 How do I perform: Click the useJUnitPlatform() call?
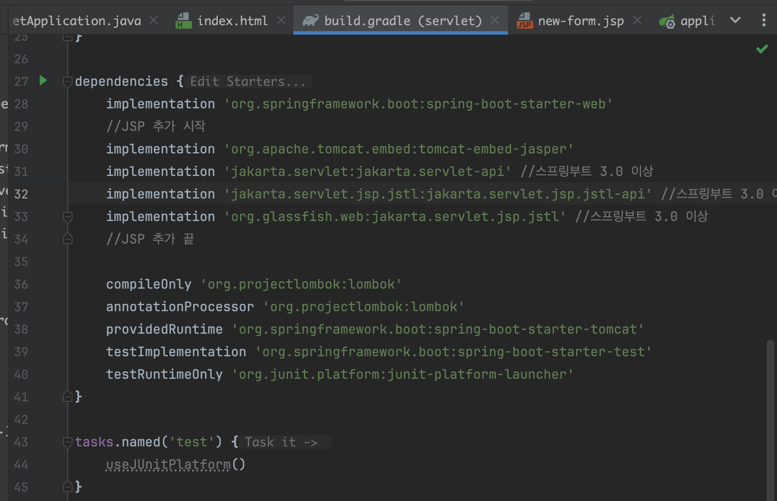click(x=176, y=465)
